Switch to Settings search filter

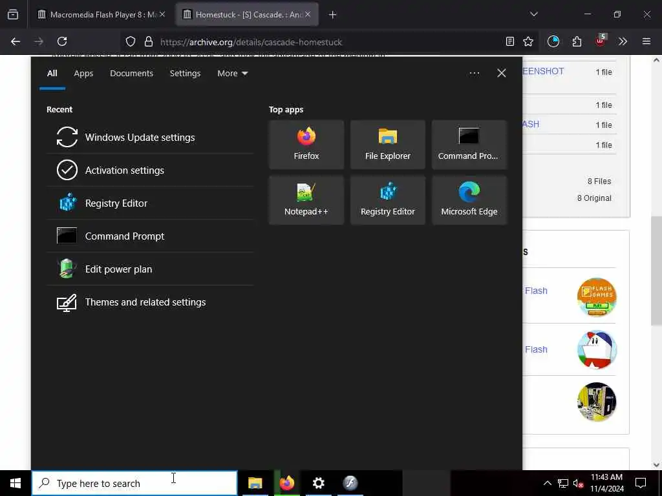185,74
